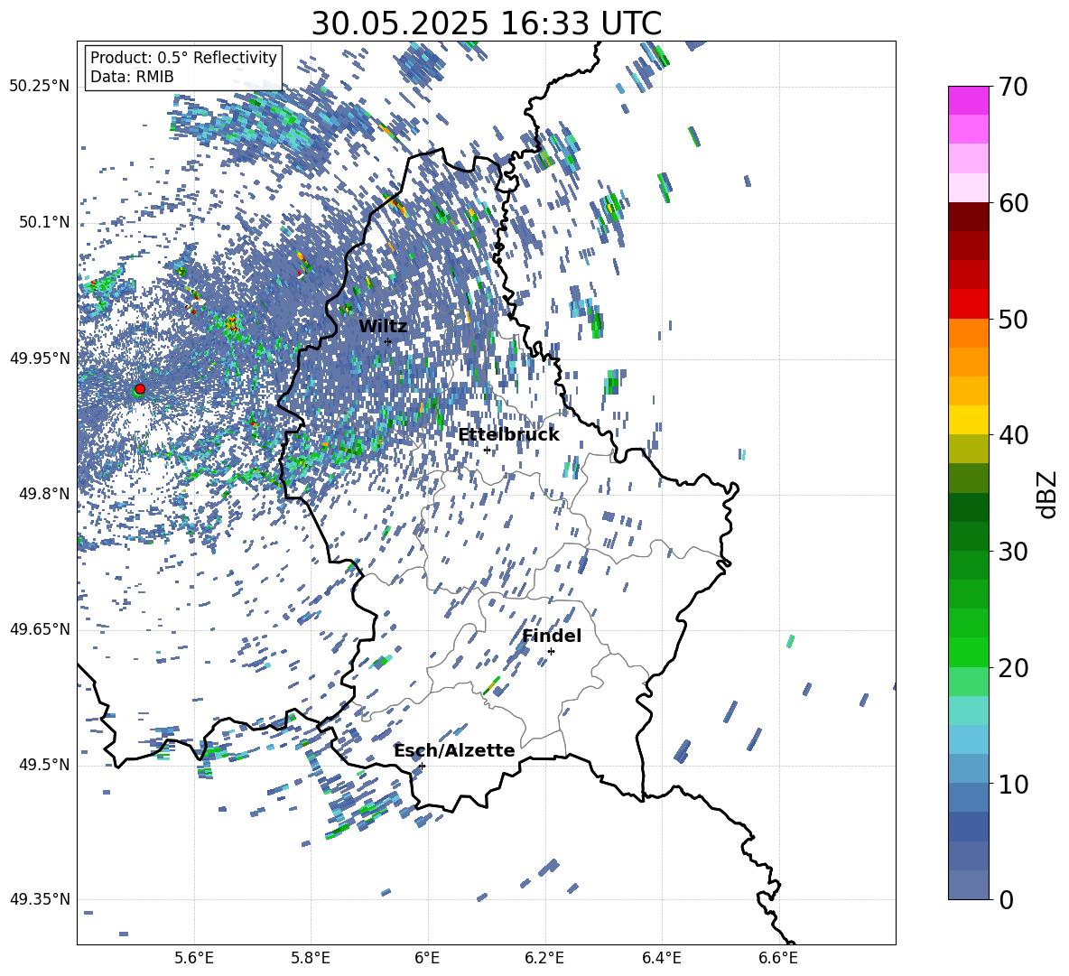
Task: Click the colorbar tick value 20
Action: [1013, 667]
